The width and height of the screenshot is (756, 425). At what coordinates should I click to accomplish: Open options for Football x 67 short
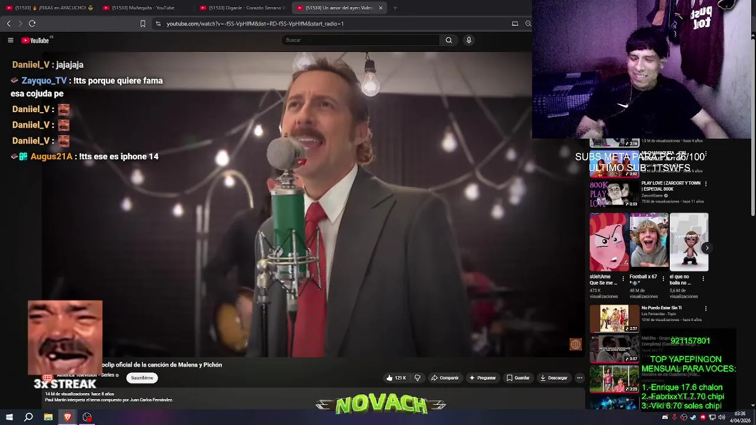point(663,279)
